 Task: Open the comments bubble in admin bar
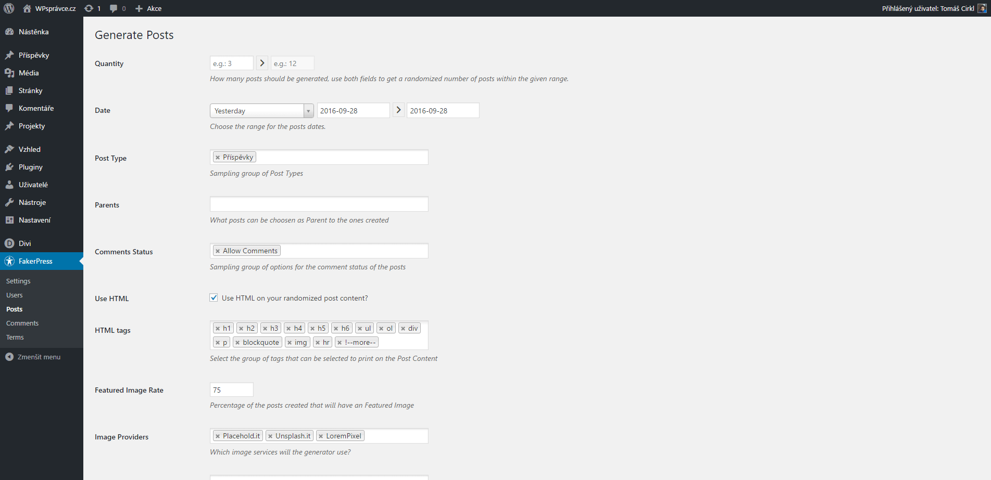click(x=114, y=8)
